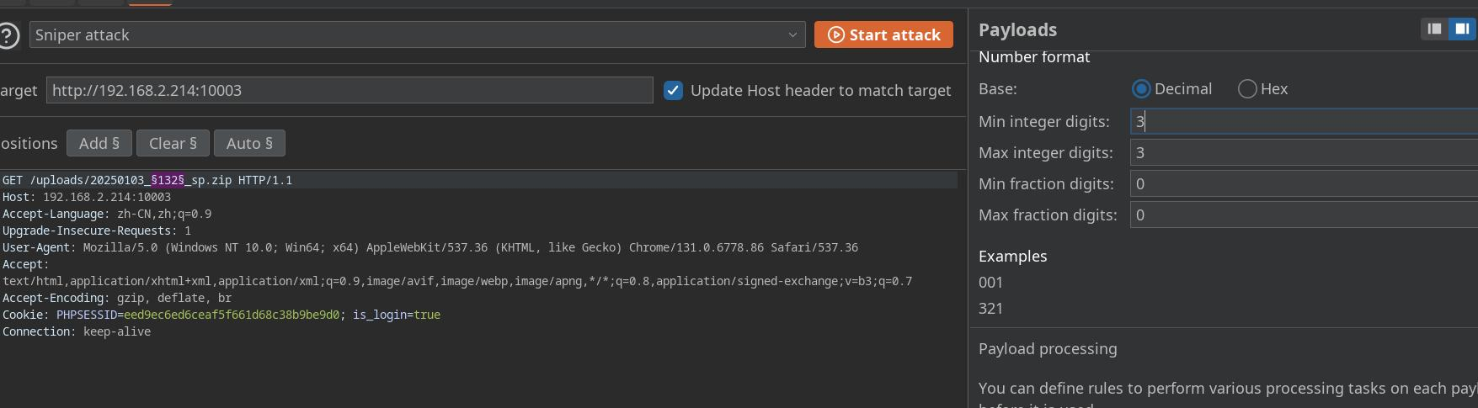This screenshot has width=1478, height=408.
Task: Click the Start attack button
Action: tap(883, 34)
